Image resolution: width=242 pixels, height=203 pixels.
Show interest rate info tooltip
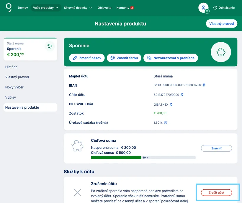(166, 123)
